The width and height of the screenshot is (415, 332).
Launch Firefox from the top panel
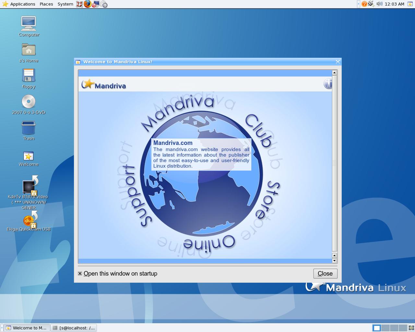[x=88, y=4]
